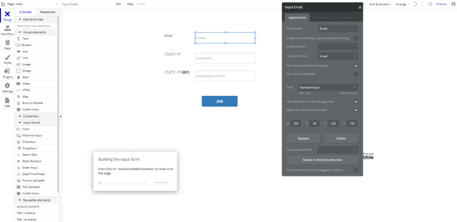Open the Styles section
Viewport: 457px width, 222px height.
pos(7,59)
